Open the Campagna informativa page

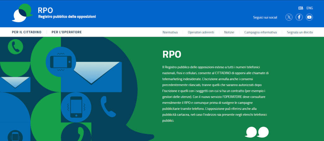pos(260,32)
